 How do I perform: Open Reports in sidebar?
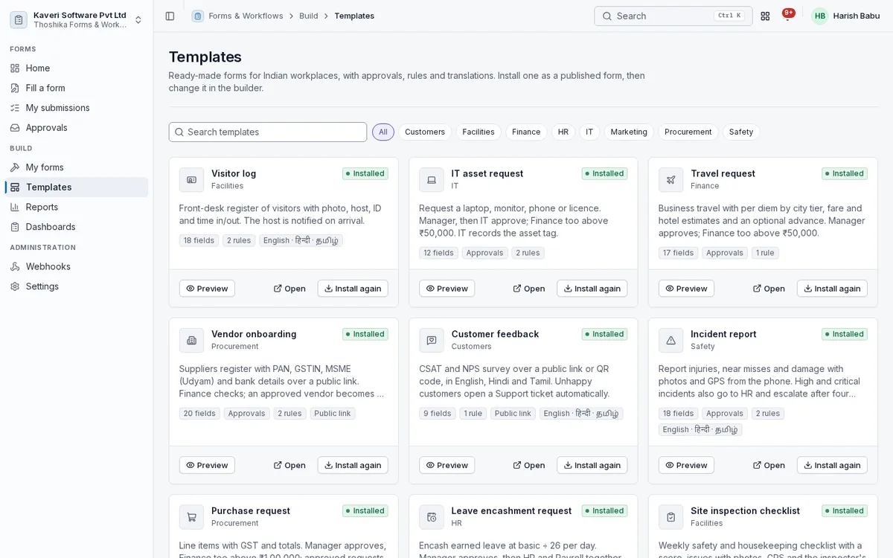pos(77,207)
